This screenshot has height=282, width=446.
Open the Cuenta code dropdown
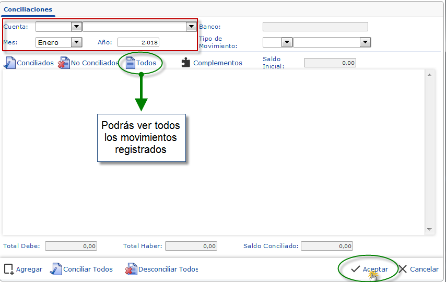coord(76,27)
